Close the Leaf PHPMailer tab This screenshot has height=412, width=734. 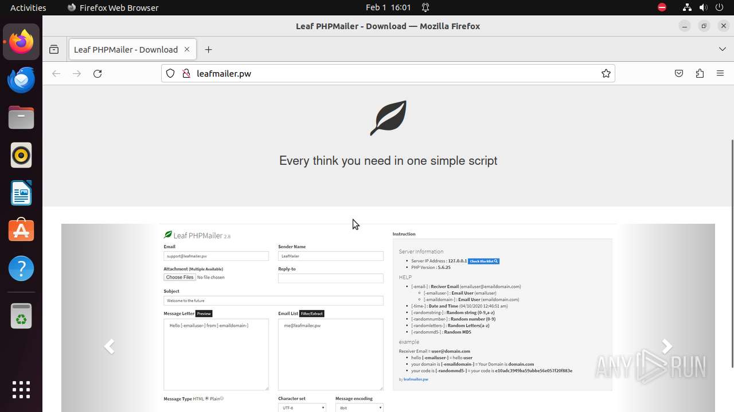tap(187, 50)
